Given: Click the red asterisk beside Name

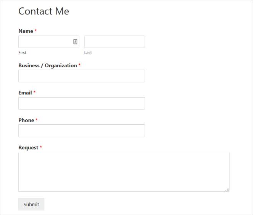Looking at the screenshot, I should (x=36, y=31).
